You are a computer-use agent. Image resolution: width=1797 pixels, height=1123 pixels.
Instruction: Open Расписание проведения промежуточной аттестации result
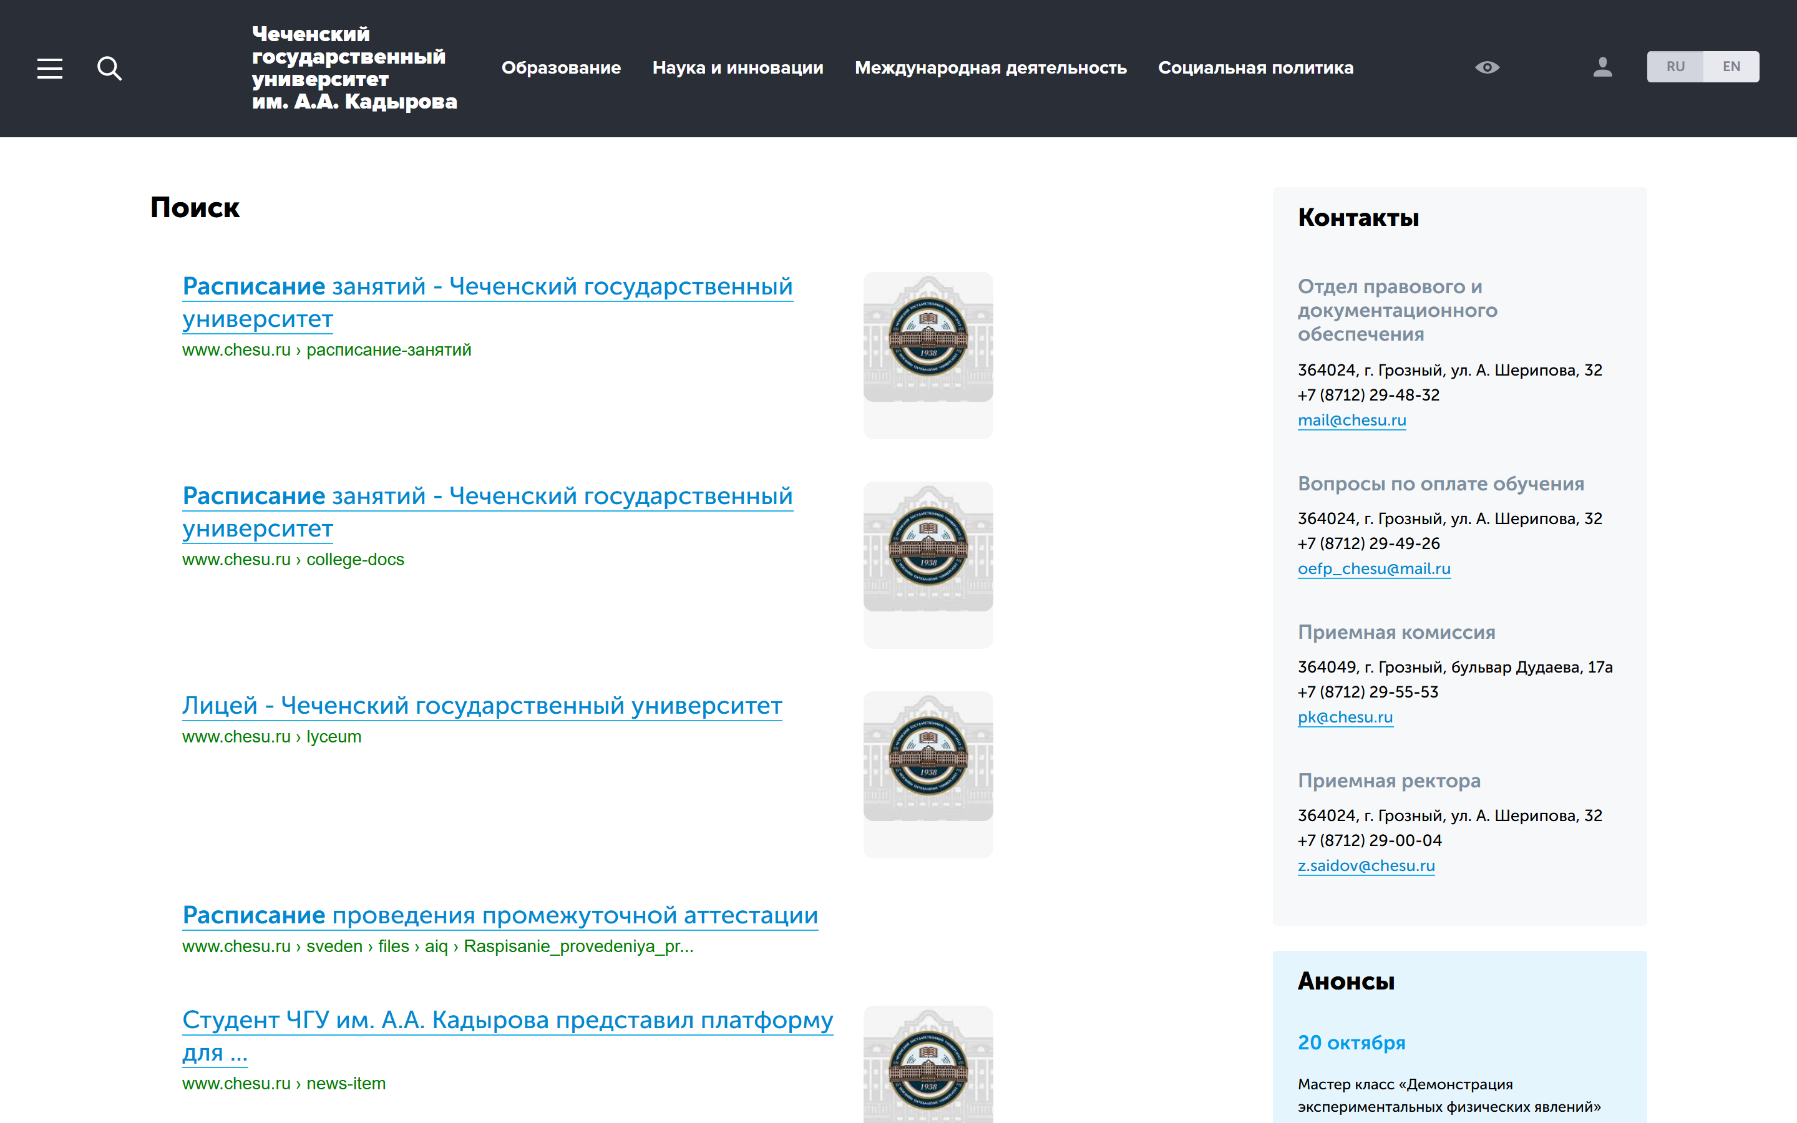(500, 915)
